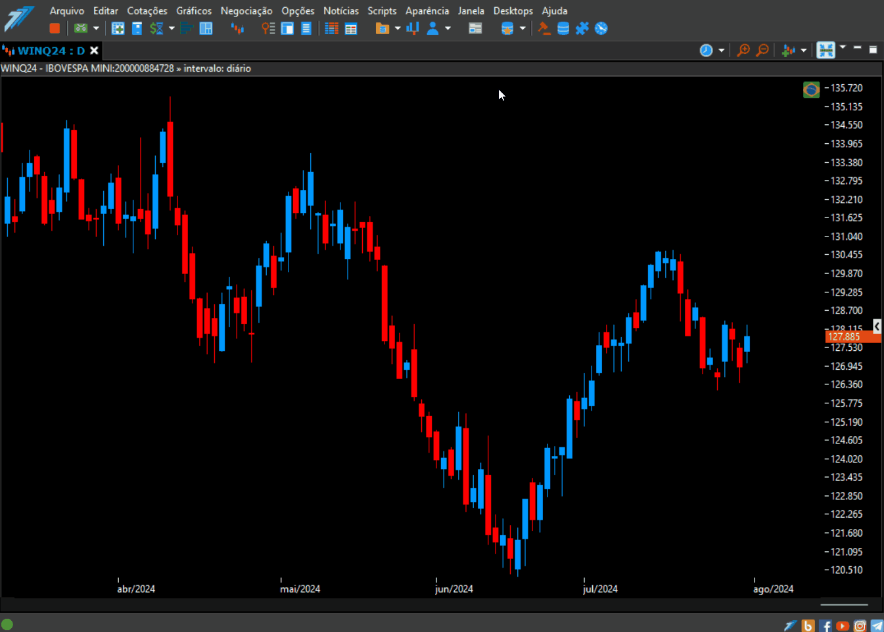Viewport: 884px width, 632px height.
Task: Zoom out the chart with magnifier minus
Action: (x=762, y=51)
